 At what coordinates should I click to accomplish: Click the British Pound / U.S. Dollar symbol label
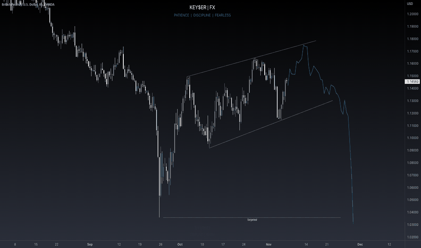pos(28,5)
